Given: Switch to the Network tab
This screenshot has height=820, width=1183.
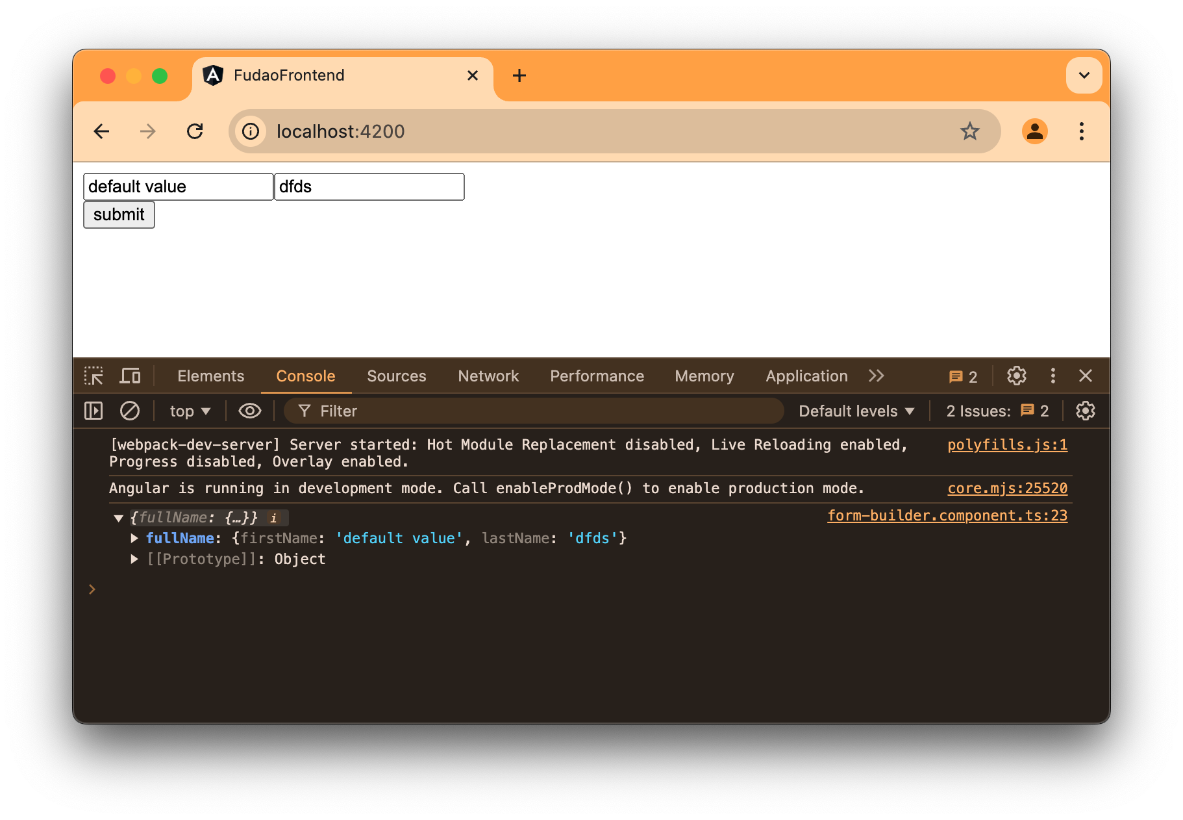Looking at the screenshot, I should (x=488, y=376).
